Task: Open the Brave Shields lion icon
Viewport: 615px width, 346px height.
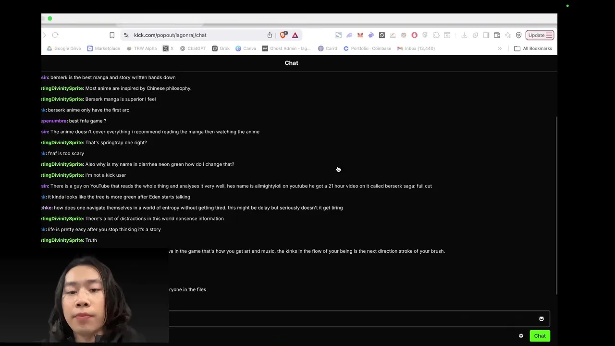Action: [x=283, y=35]
